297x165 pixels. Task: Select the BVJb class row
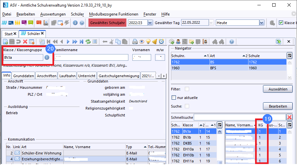194,137
